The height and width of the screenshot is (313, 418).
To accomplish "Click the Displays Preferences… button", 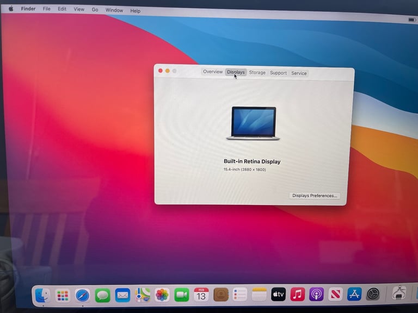I will tap(315, 196).
